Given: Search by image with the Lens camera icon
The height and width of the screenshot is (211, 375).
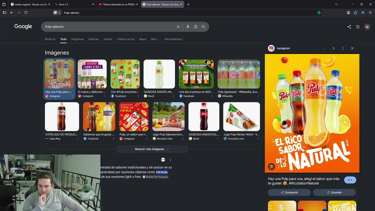Looking at the screenshot, I should click(x=195, y=27).
